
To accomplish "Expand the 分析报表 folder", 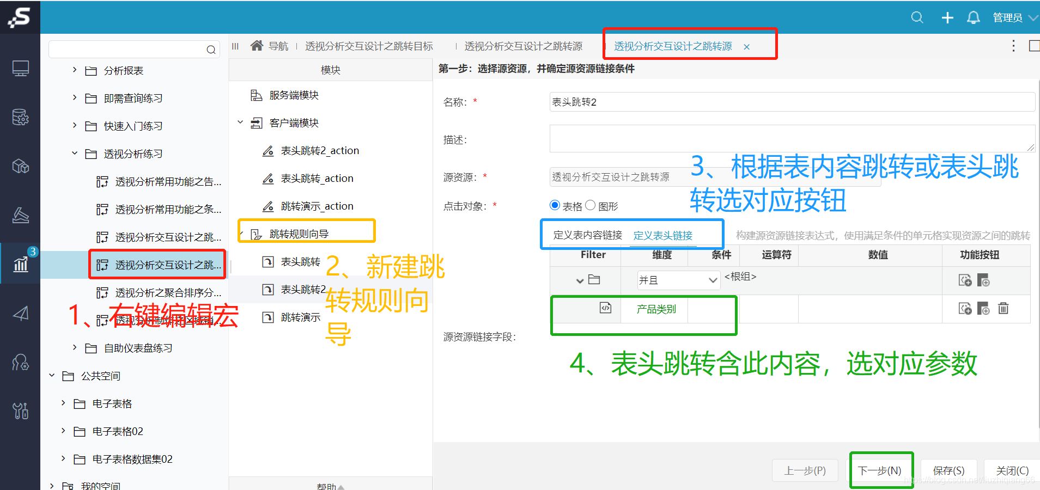I will 75,70.
